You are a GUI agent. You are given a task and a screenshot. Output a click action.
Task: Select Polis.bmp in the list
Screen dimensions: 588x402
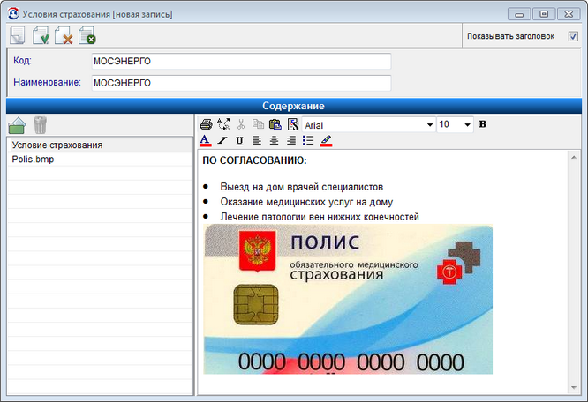[100, 160]
